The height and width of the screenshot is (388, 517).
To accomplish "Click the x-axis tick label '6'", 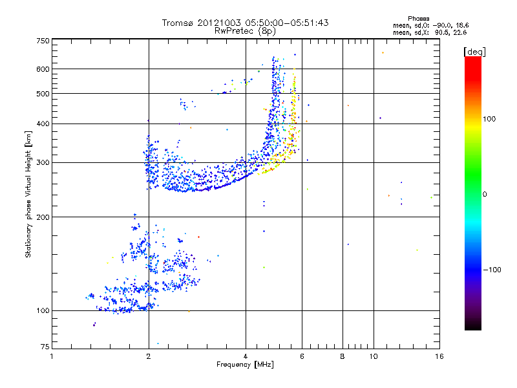I will tap(302, 356).
